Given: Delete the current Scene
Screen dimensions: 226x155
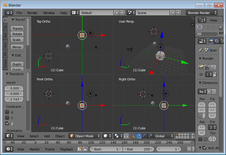Looking at the screenshot, I should (x=178, y=13).
